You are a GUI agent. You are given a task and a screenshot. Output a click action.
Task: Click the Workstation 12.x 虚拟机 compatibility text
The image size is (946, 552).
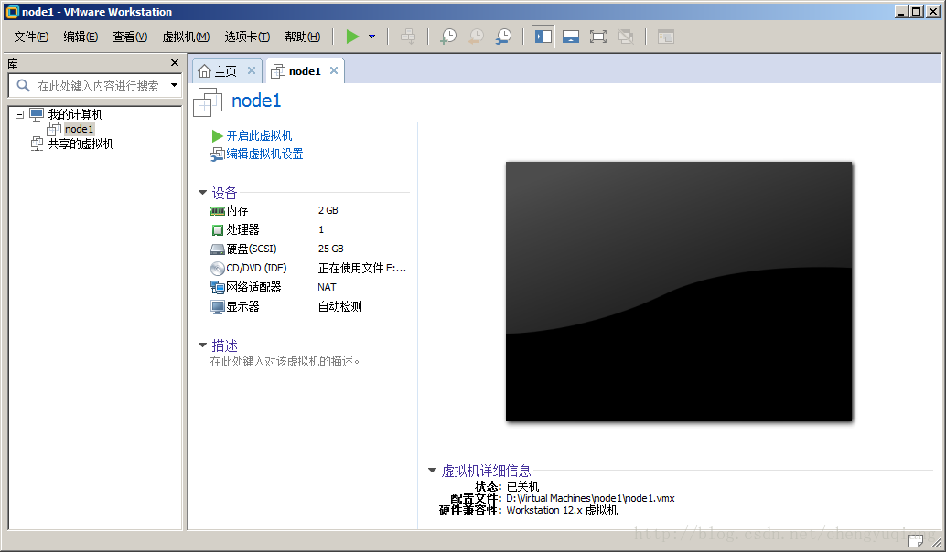(562, 511)
